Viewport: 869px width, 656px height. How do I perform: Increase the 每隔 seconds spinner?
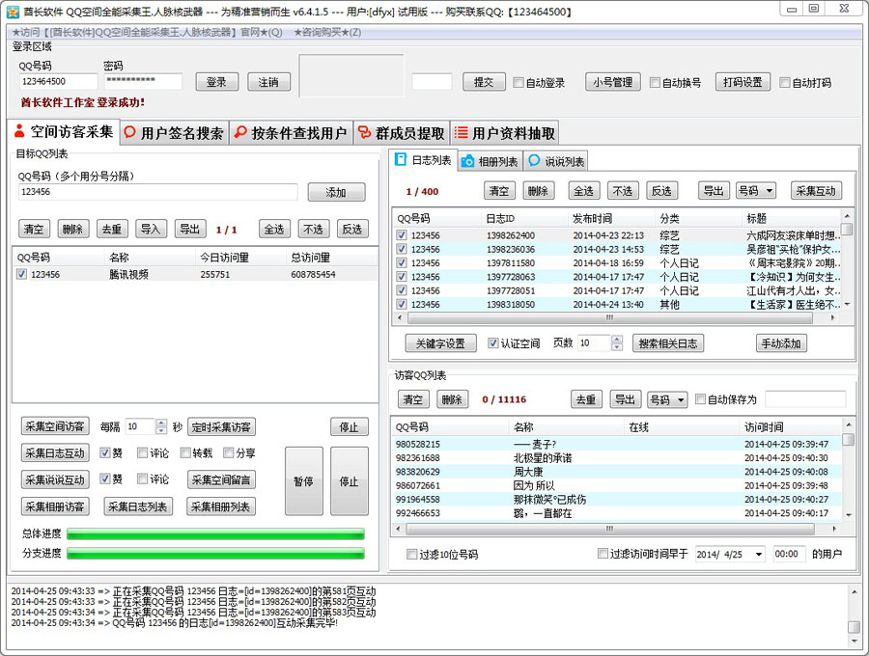click(x=161, y=423)
